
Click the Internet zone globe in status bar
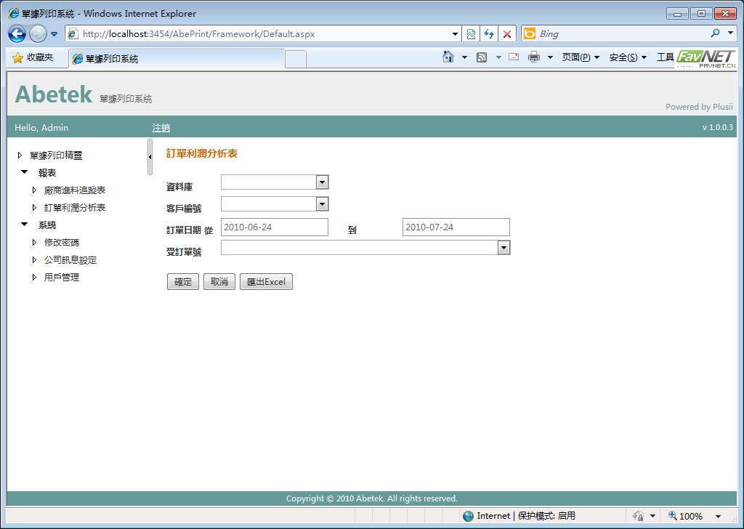click(469, 516)
